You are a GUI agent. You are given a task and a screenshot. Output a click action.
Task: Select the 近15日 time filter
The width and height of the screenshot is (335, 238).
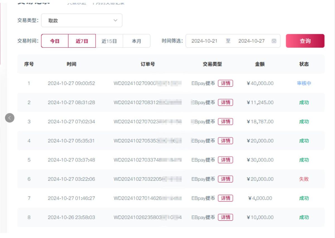[x=109, y=41]
